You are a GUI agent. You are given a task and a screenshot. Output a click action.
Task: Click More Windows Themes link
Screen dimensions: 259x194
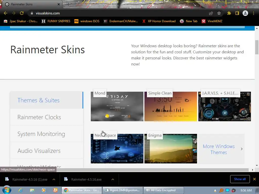[x=219, y=149]
